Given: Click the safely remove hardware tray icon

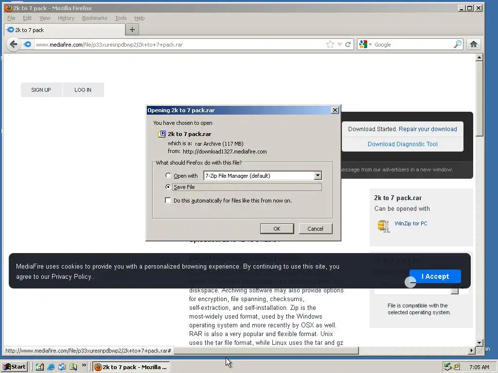Looking at the screenshot, I should pos(448,367).
